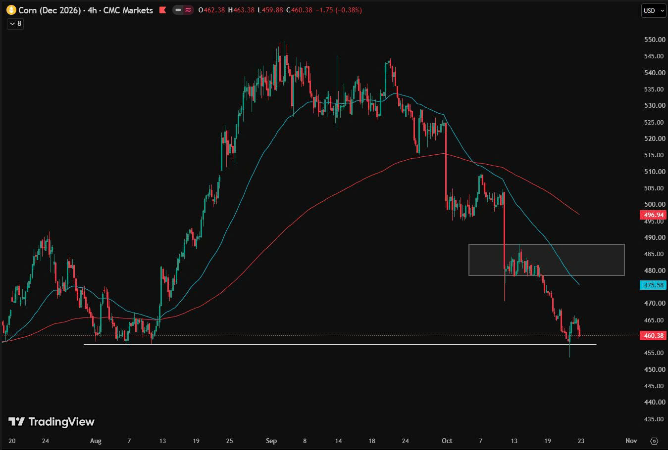The width and height of the screenshot is (668, 450).
Task: Click the minus icon in the status pill
Action: 178,10
